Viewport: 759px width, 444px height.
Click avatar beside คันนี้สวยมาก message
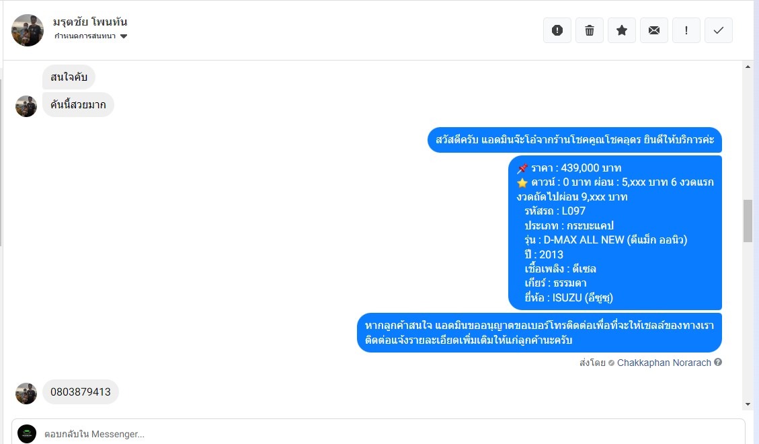[x=26, y=106]
